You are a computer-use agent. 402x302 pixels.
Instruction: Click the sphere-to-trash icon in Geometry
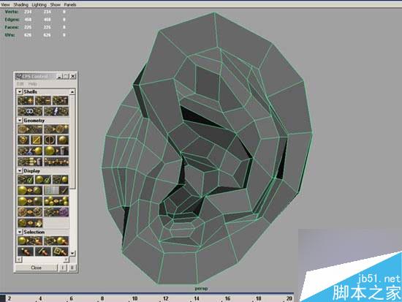pos(56,151)
